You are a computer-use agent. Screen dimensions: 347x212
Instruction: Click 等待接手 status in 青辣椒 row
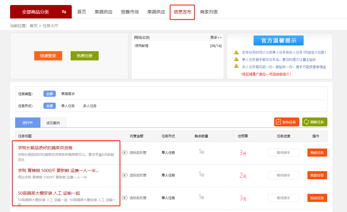coord(283,175)
